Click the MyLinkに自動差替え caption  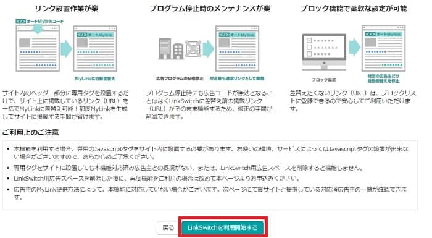point(95,79)
